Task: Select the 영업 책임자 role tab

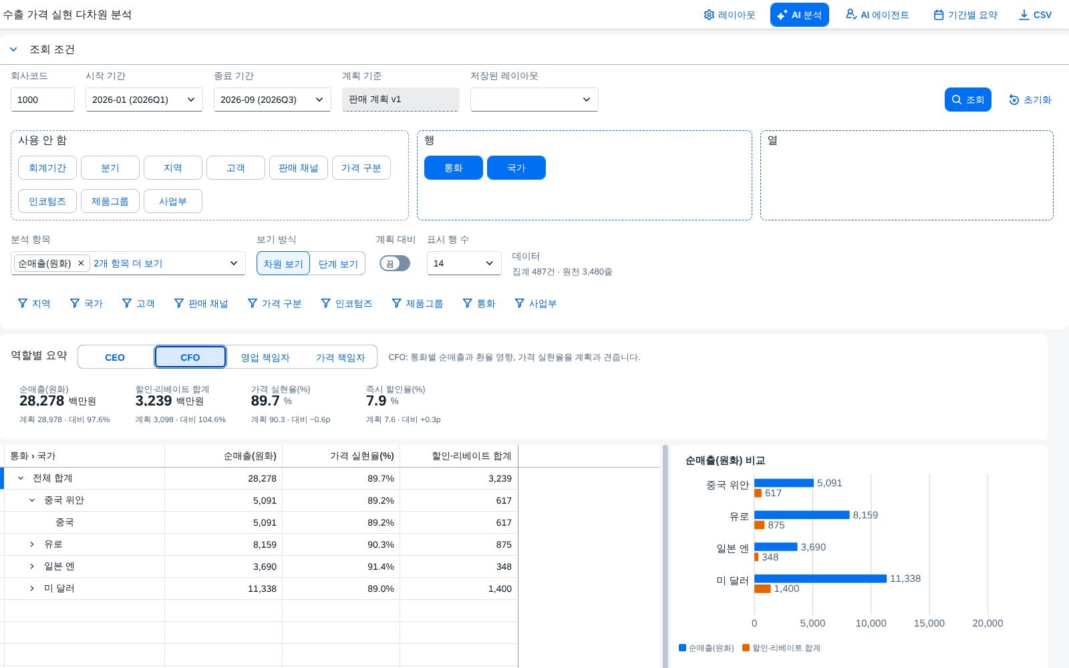Action: (265, 357)
